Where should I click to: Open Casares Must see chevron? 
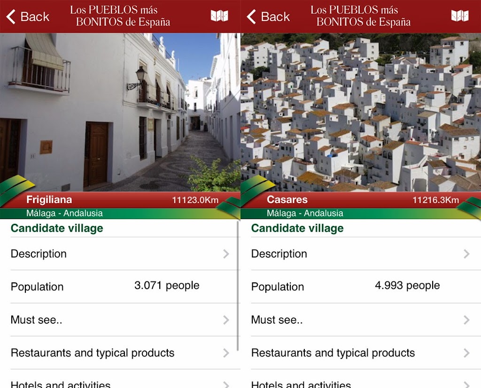click(x=466, y=320)
